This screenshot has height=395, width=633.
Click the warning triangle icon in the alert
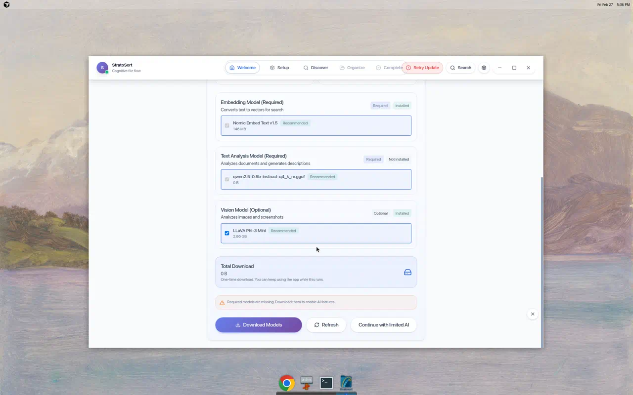pos(222,302)
